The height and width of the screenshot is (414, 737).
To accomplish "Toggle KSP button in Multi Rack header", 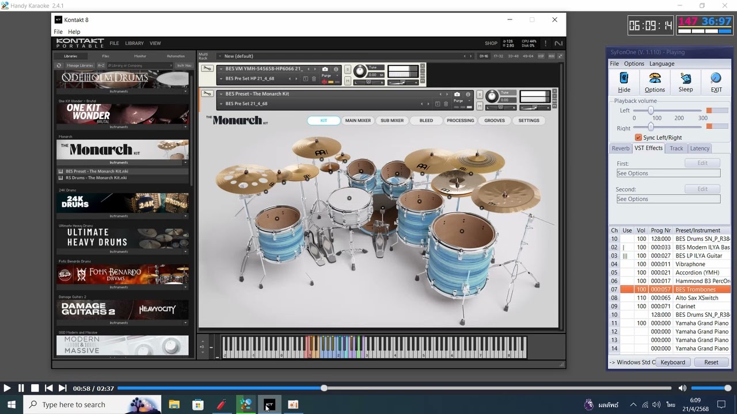I will click(541, 56).
